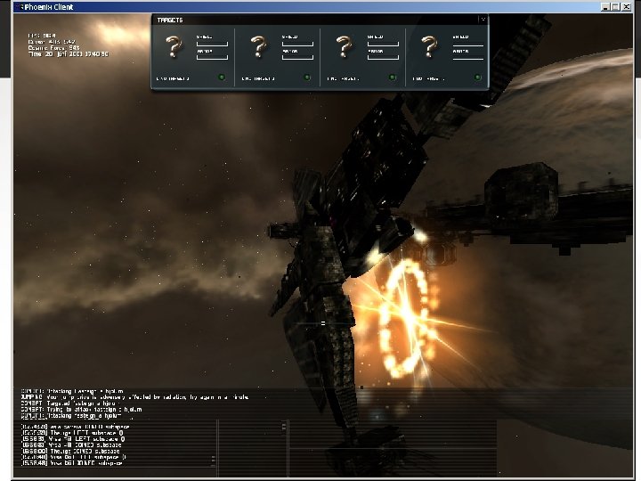The image size is (641, 481).
Task: Toggle the first target's green status light
Action: pyautogui.click(x=222, y=77)
